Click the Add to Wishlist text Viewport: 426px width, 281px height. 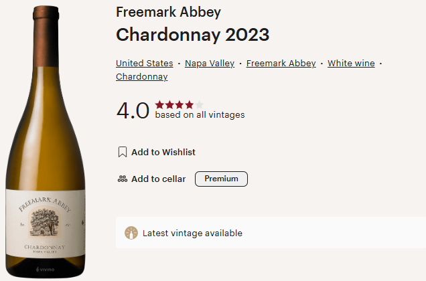[163, 152]
